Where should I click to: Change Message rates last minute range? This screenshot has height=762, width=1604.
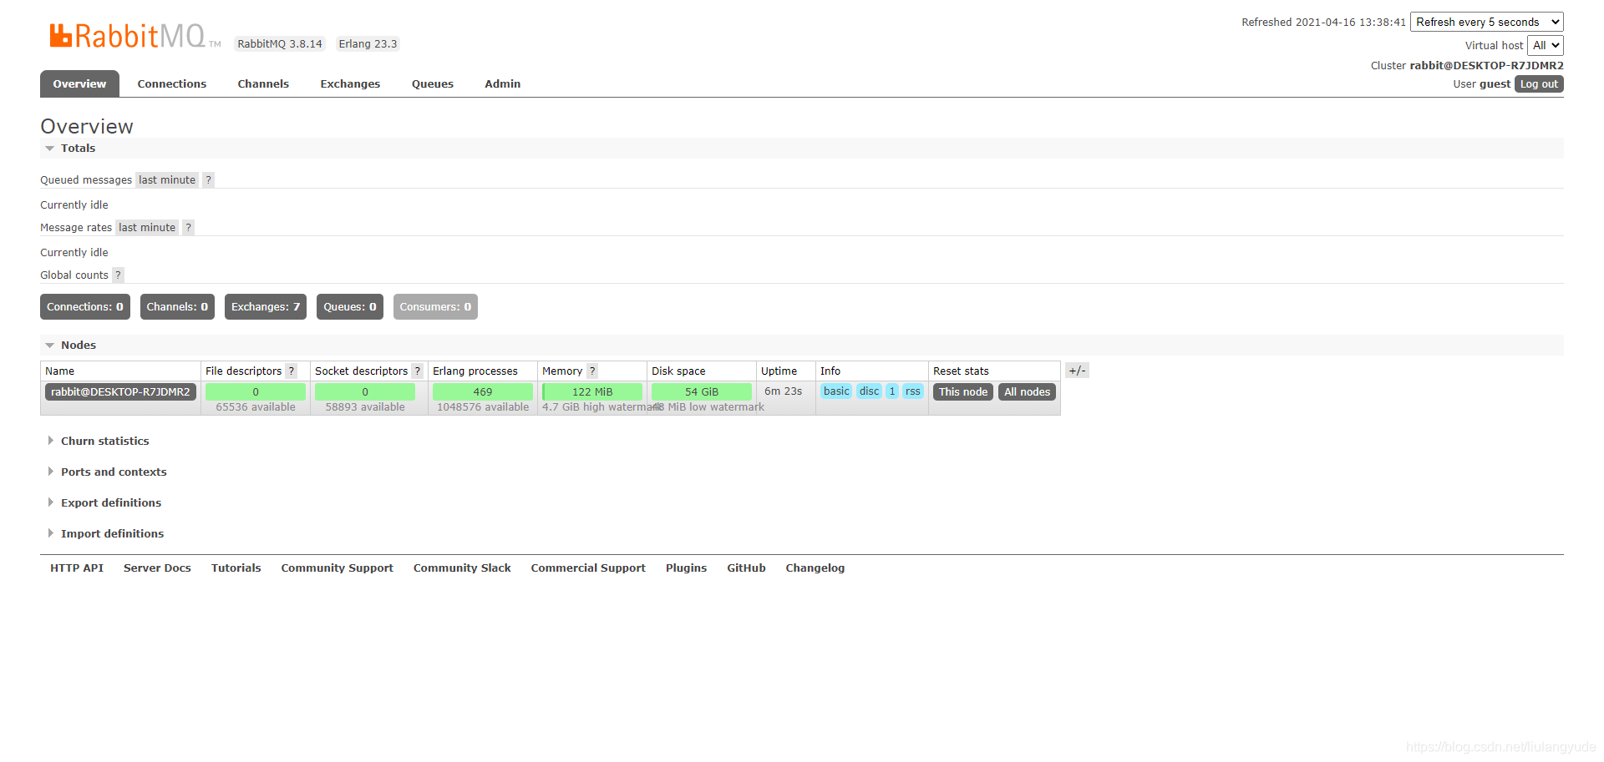147,228
